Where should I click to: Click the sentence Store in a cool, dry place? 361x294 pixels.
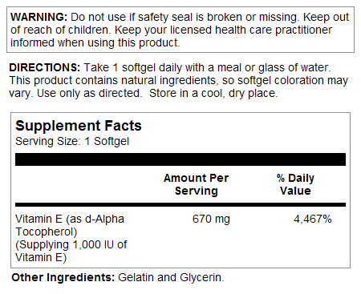click(x=213, y=93)
